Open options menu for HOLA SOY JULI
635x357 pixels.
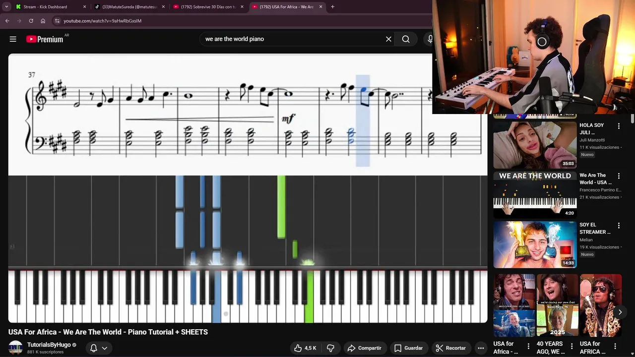[619, 126]
